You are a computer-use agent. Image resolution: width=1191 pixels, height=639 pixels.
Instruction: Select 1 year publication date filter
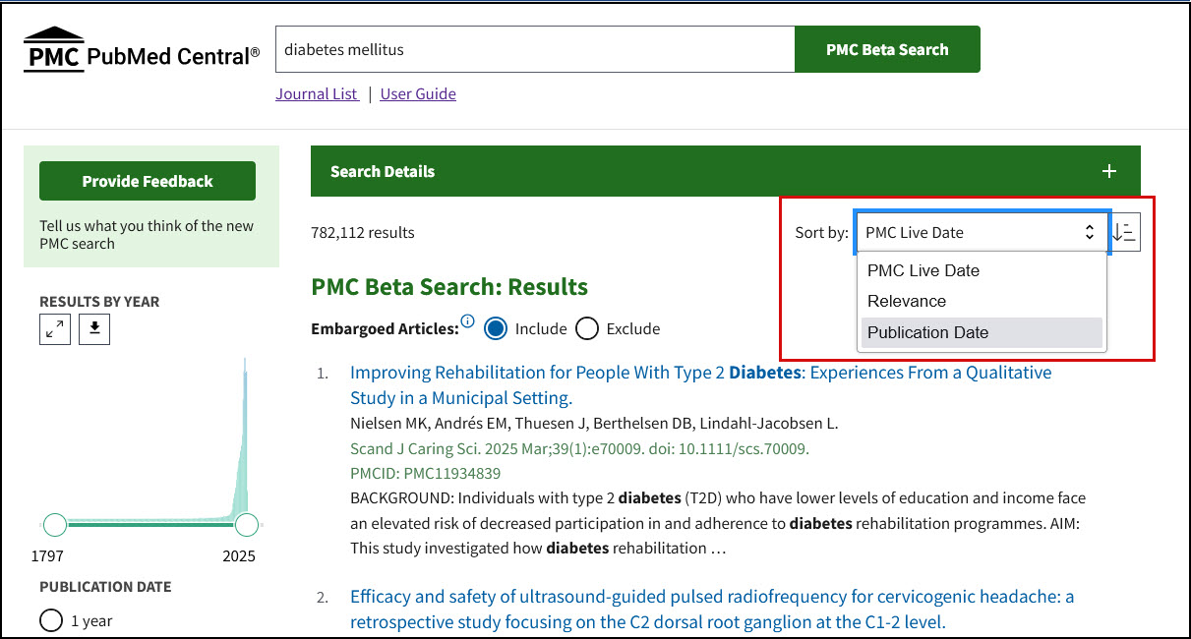[x=51, y=620]
